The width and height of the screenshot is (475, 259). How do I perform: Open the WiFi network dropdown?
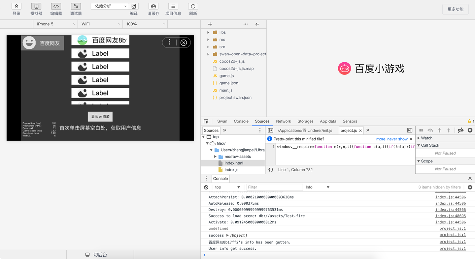click(100, 24)
